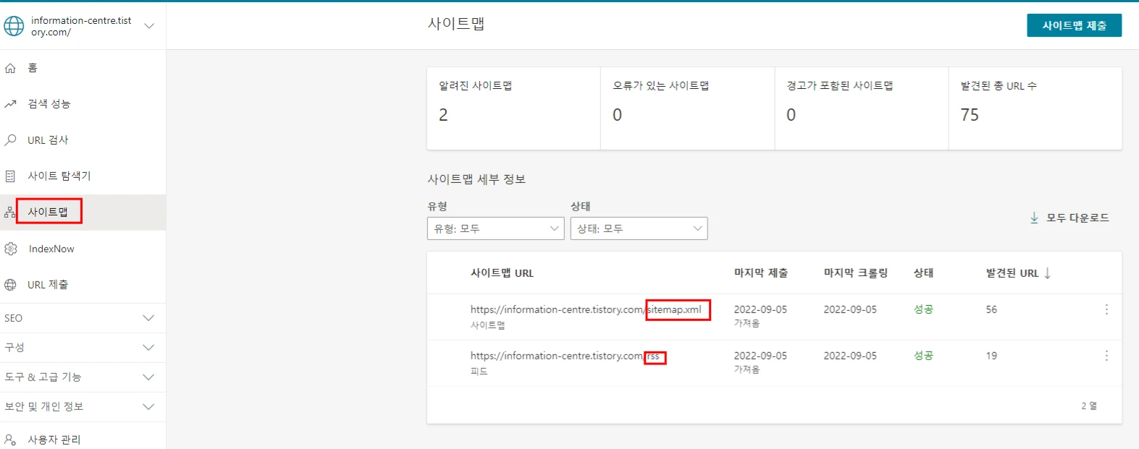Viewport: 1139px width, 449px height.
Task: Open more options for sitemap.xml row
Action: click(1106, 309)
